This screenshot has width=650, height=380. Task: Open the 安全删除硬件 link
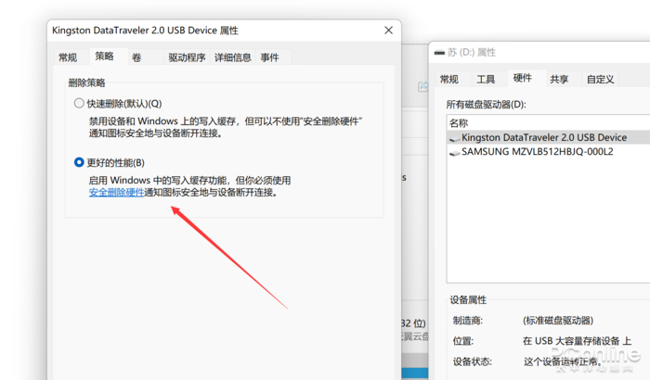click(116, 193)
